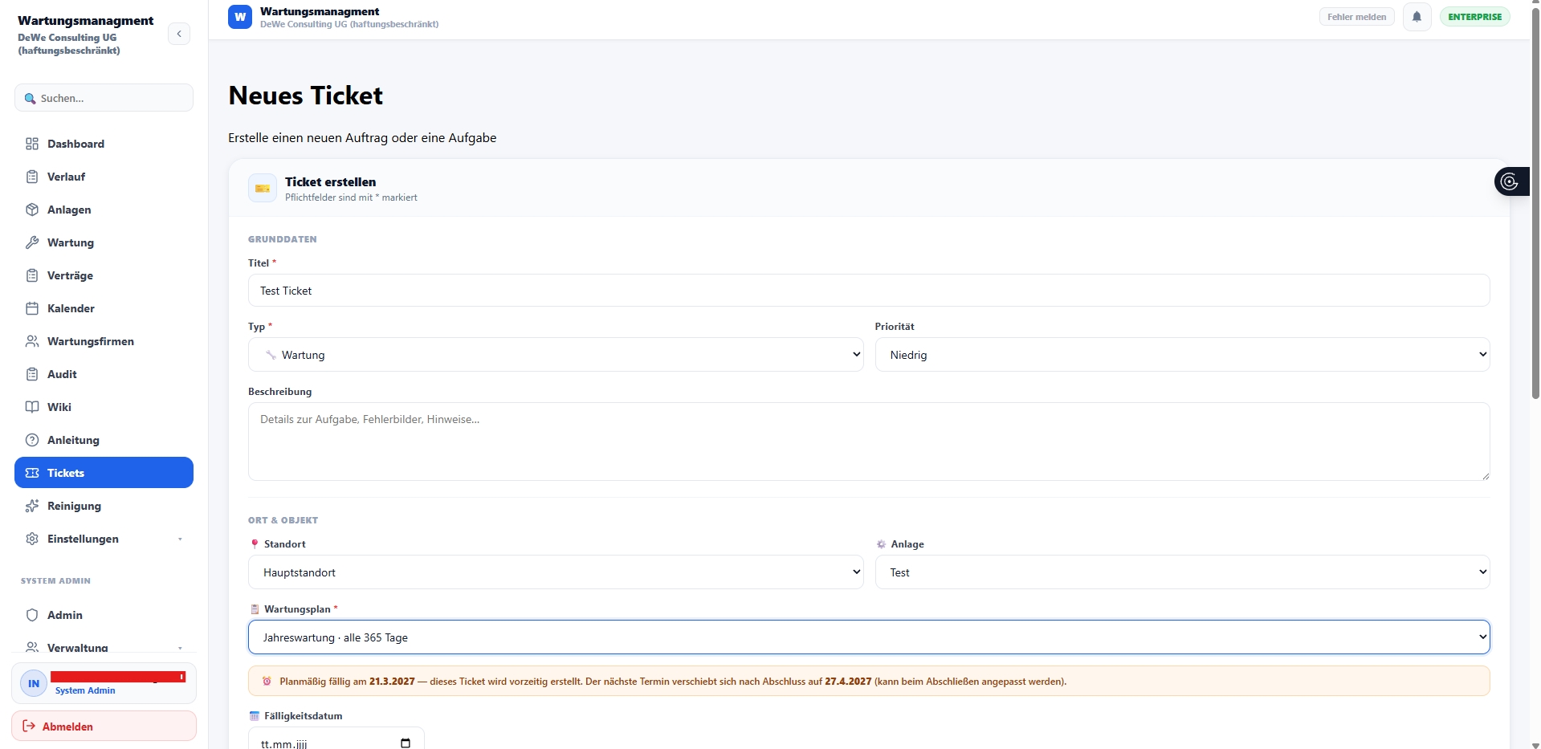Open Wartung using the wrench icon
Image resolution: width=1541 pixels, height=749 pixels.
coord(32,242)
